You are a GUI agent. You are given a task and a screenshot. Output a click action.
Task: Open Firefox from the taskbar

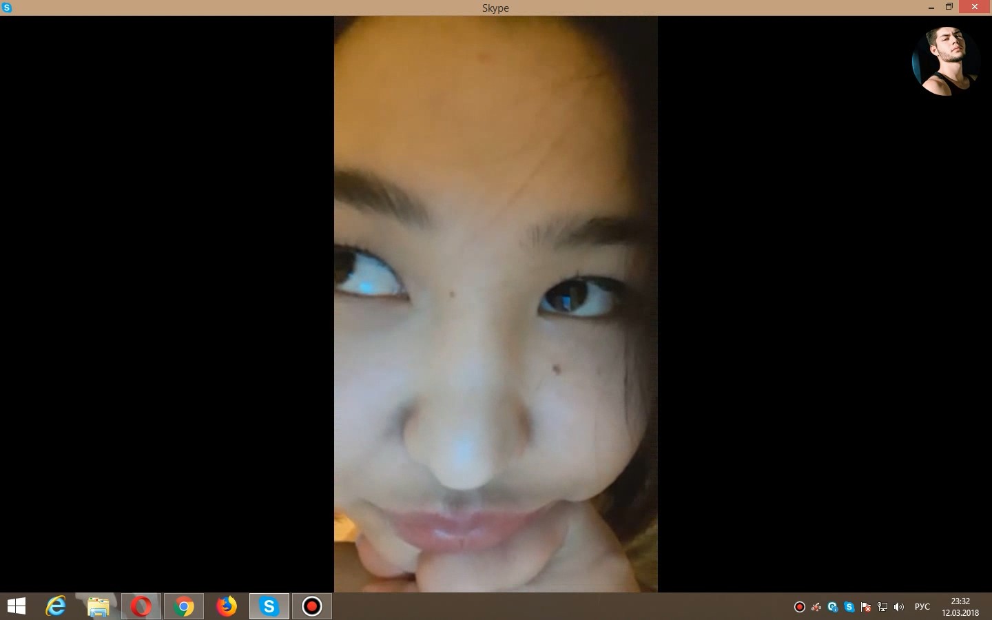[226, 606]
